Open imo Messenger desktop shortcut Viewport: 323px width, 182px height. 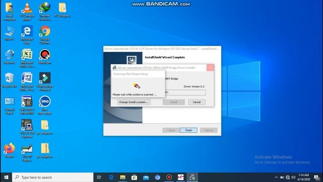[45, 105]
